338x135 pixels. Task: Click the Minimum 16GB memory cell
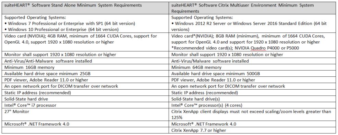(85, 67)
